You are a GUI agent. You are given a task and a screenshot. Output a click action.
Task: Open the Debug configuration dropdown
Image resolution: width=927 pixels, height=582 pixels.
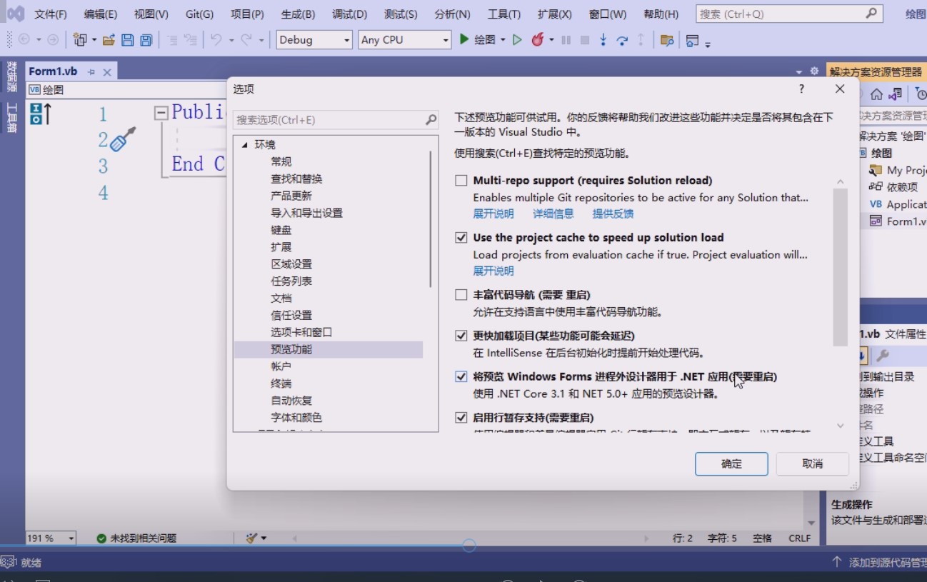point(314,40)
